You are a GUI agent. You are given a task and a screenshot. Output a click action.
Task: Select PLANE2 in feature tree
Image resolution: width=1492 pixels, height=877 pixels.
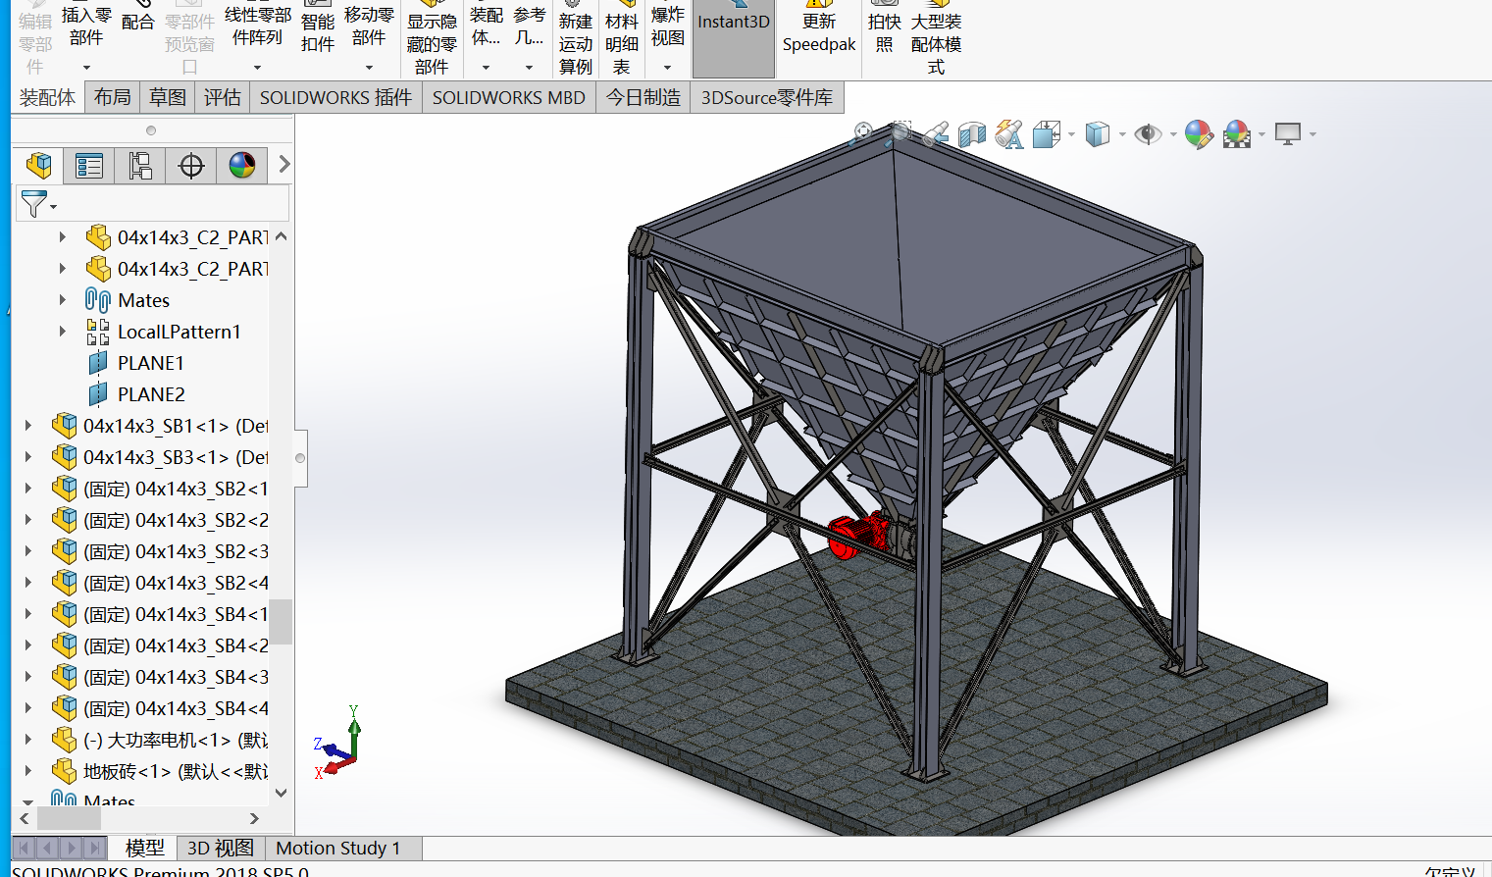pyautogui.click(x=151, y=394)
